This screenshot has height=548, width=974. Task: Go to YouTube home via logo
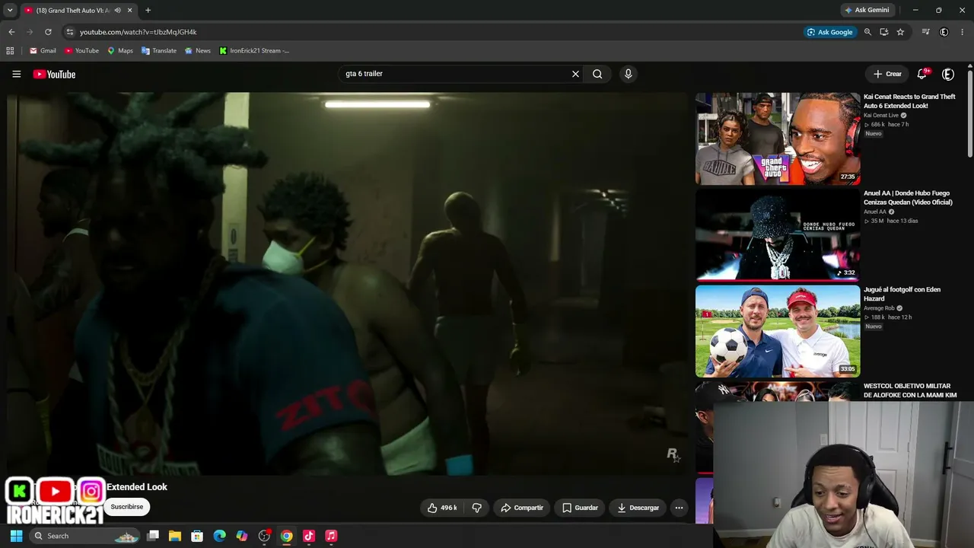(x=54, y=74)
